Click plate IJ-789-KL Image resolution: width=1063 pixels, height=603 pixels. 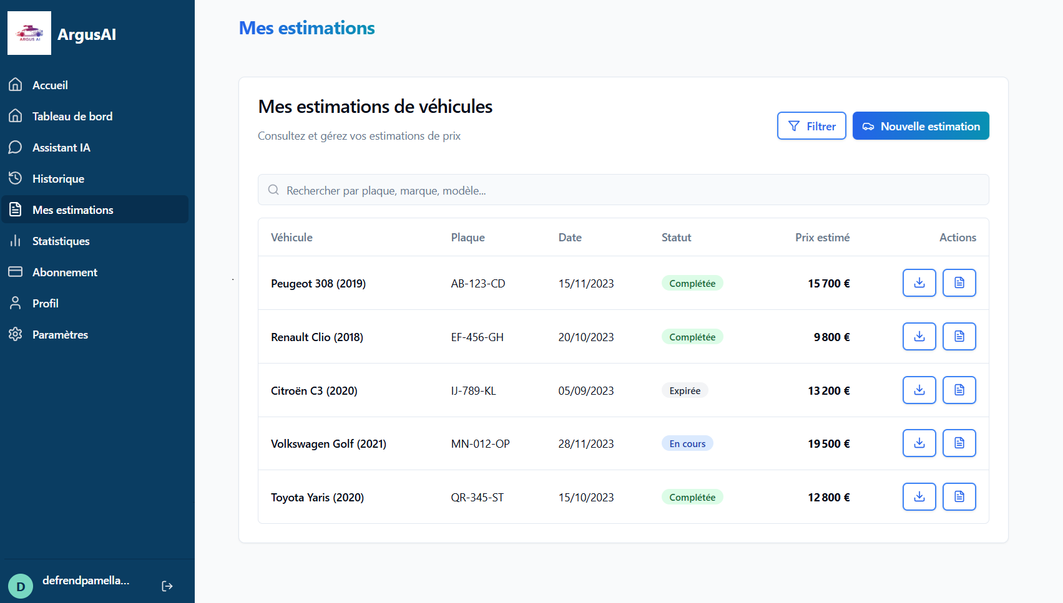pyautogui.click(x=473, y=390)
